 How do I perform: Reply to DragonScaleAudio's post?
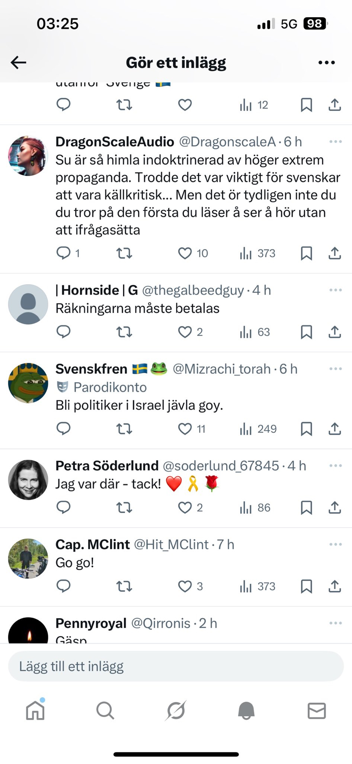click(64, 253)
